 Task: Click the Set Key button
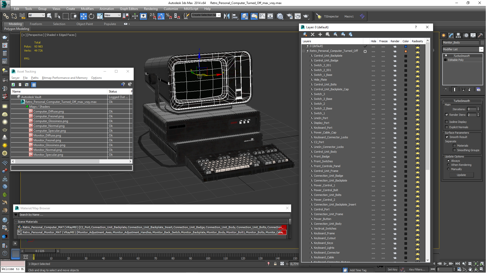392,269
